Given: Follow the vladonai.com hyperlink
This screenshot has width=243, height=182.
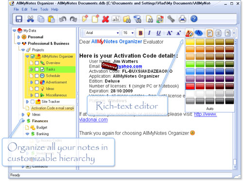Looking at the screenshot, I should click(93, 120).
